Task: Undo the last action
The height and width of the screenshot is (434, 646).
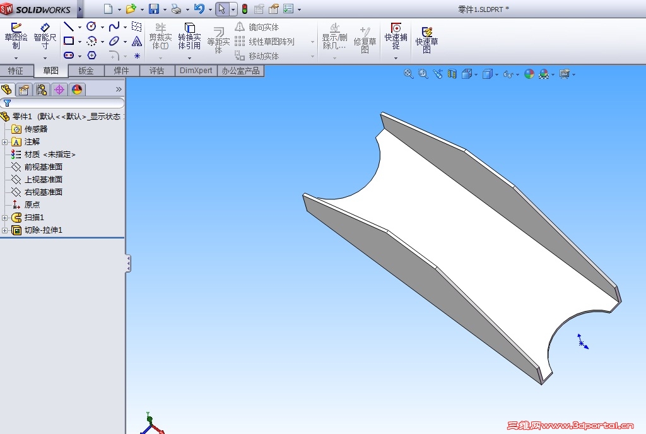Action: tap(199, 9)
